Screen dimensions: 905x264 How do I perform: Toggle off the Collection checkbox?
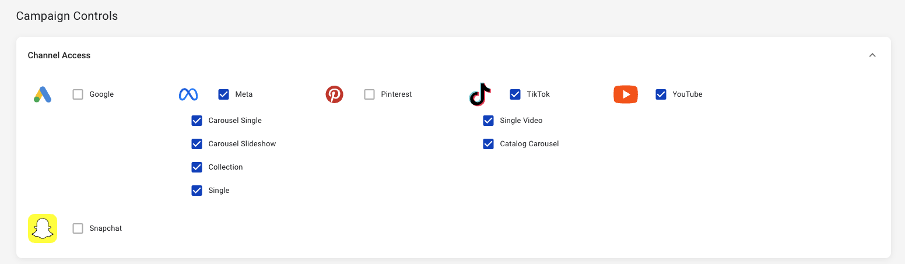pyautogui.click(x=197, y=167)
